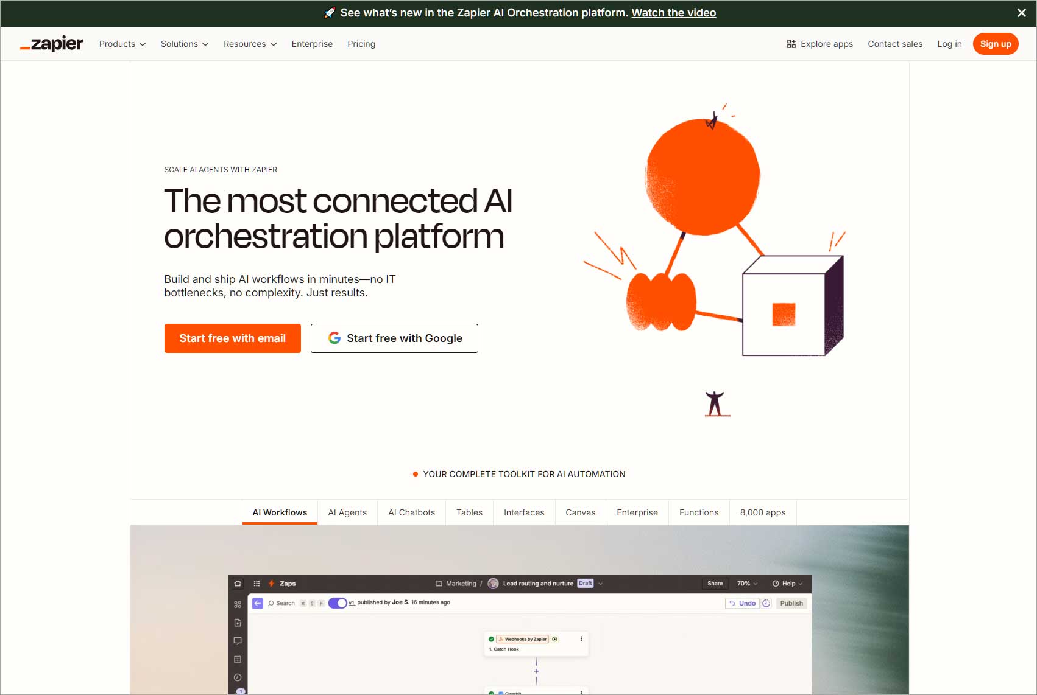The image size is (1037, 695).
Task: Click the Google logo on the signup button
Action: pos(334,338)
